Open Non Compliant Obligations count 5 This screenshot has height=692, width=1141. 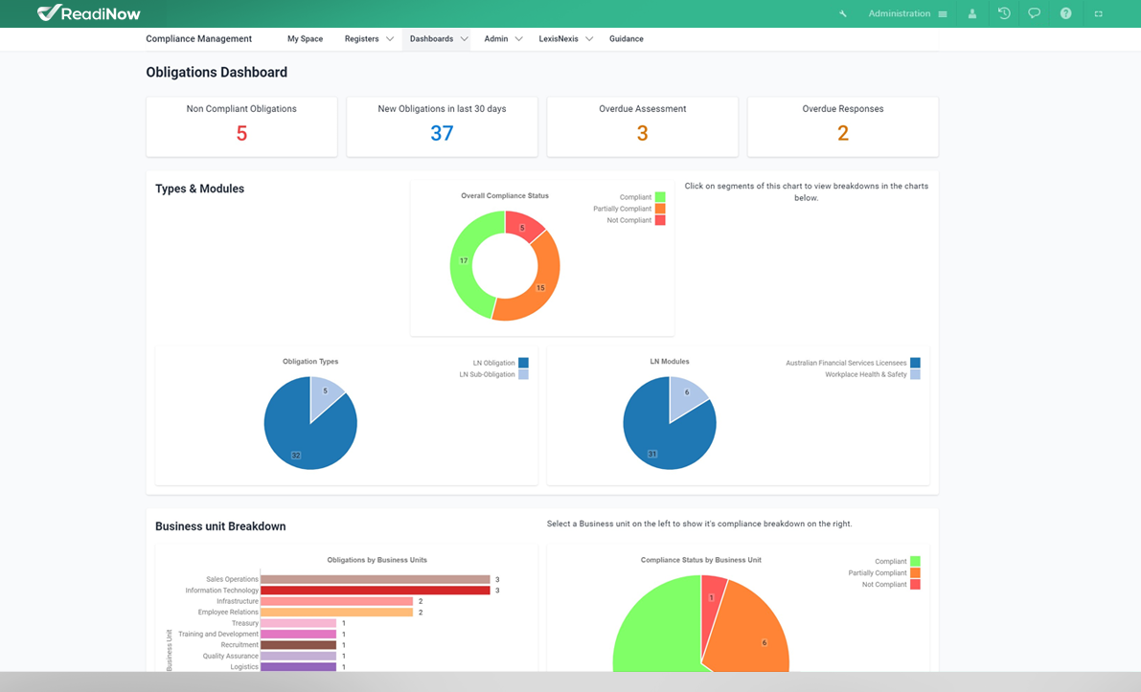point(241,134)
